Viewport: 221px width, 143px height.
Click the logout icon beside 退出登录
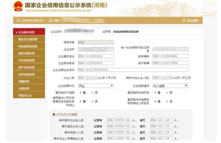tap(184, 20)
